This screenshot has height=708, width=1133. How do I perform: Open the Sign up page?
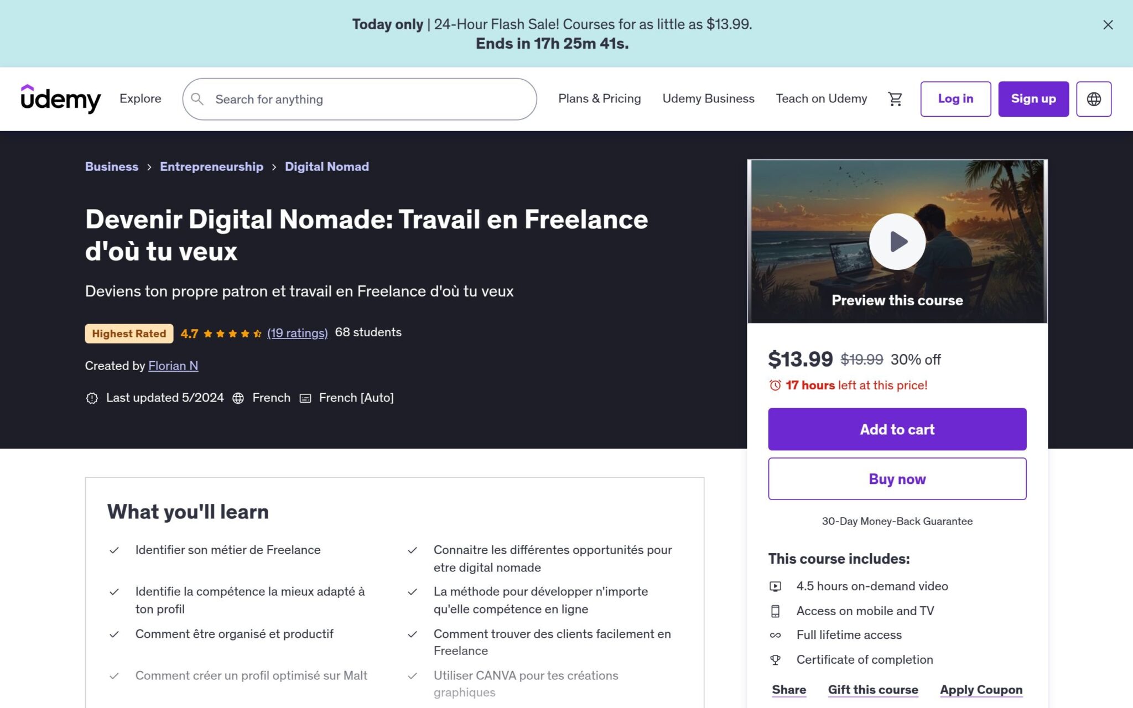[x=1033, y=99]
